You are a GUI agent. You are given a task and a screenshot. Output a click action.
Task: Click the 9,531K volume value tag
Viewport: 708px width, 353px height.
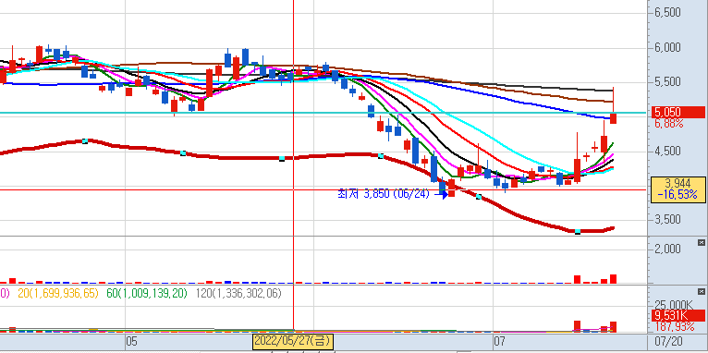coord(677,315)
